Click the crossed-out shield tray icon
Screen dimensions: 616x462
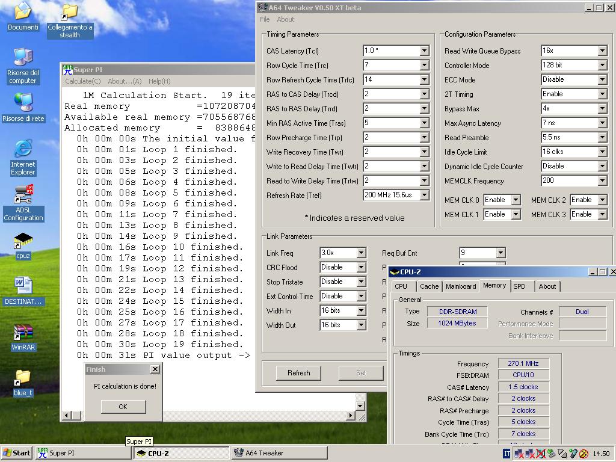541,454
